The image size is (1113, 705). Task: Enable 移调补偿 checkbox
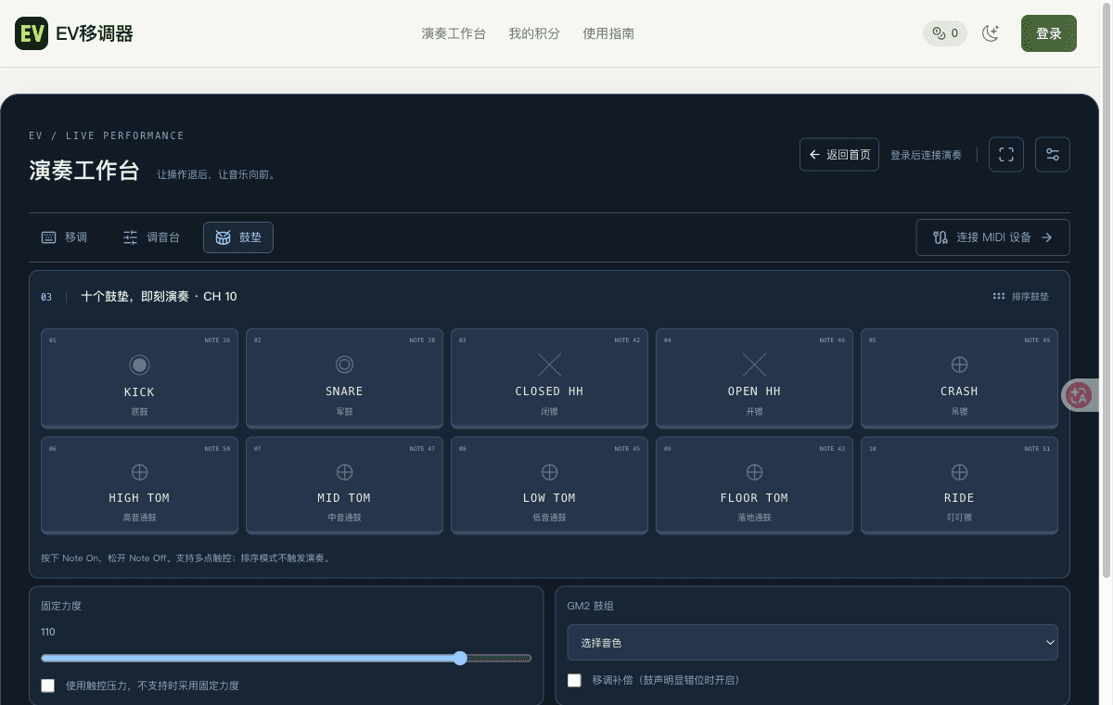coord(574,680)
